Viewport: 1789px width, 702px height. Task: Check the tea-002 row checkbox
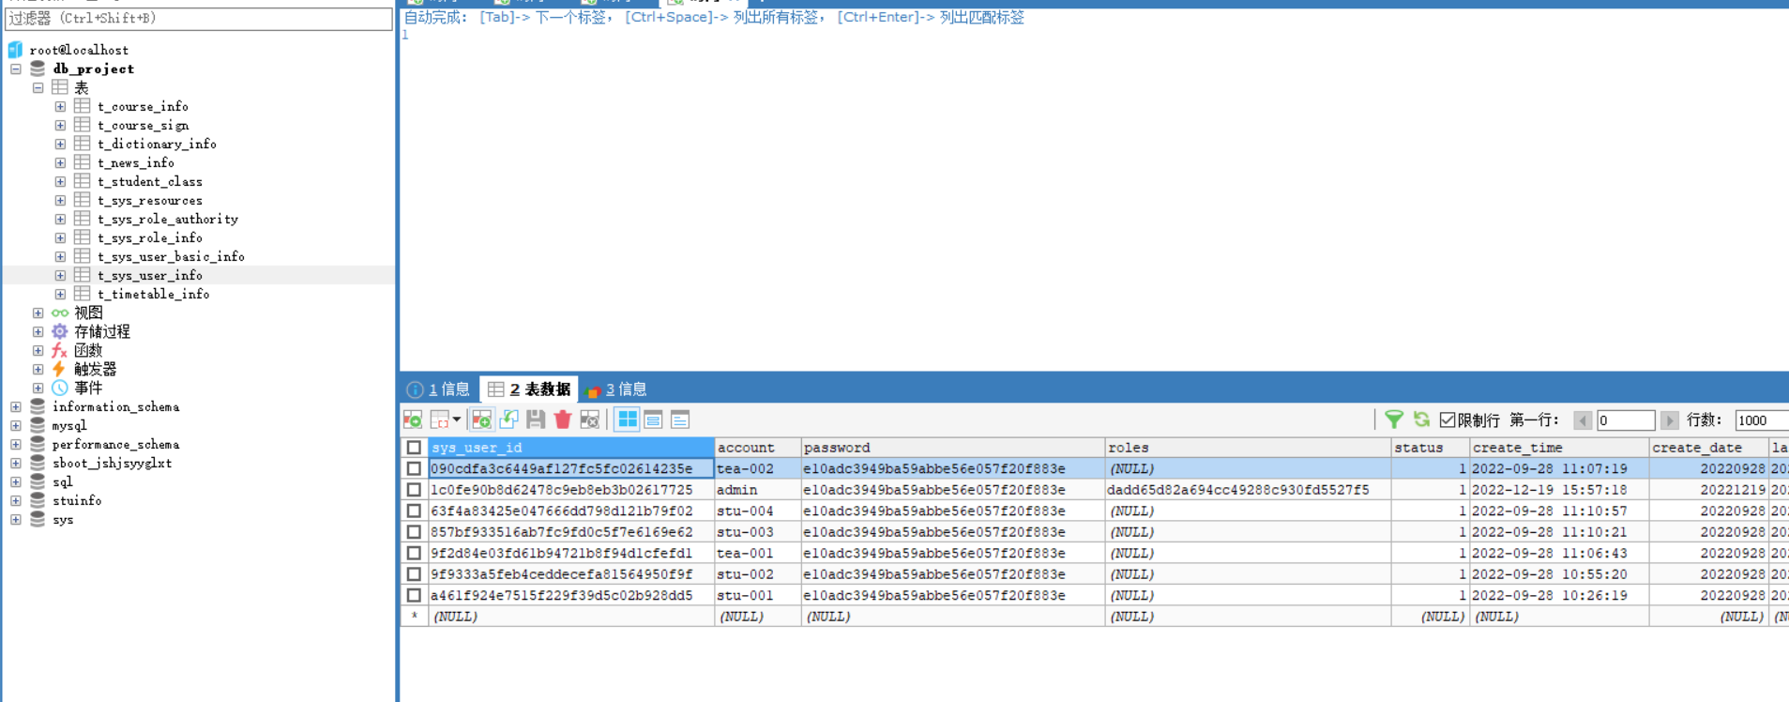pyautogui.click(x=414, y=468)
